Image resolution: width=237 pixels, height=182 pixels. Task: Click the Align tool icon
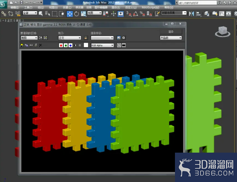click(198, 14)
